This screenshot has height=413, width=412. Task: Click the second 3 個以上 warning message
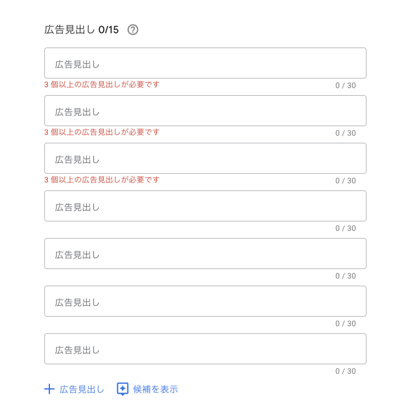click(102, 132)
